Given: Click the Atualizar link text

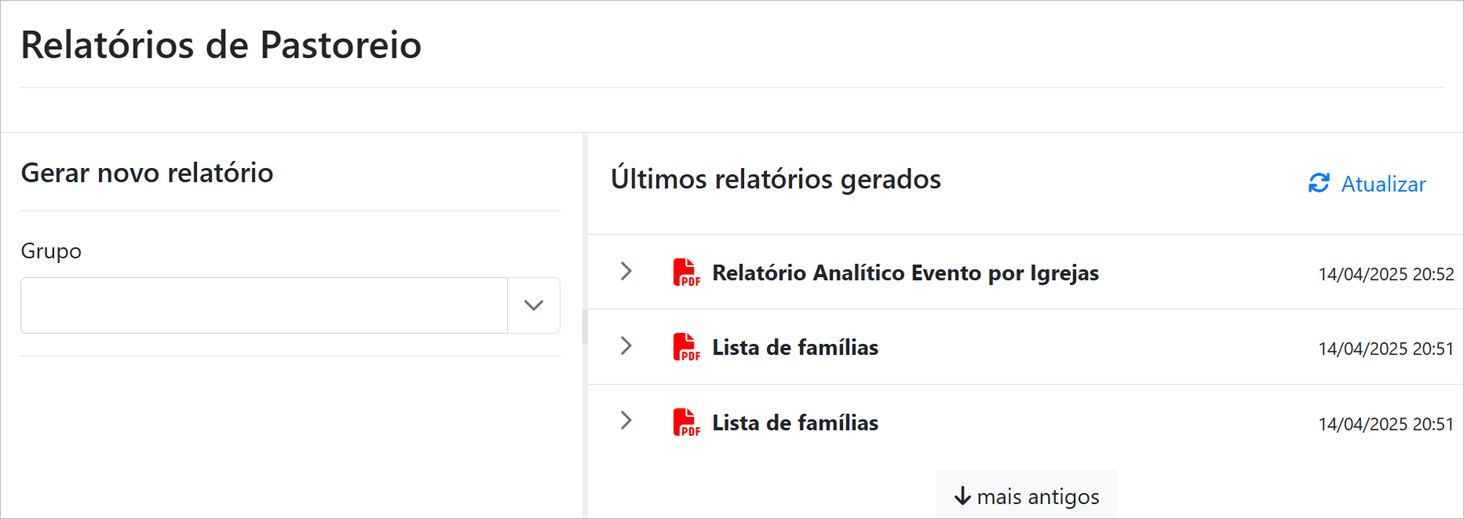Looking at the screenshot, I should pyautogui.click(x=1383, y=184).
